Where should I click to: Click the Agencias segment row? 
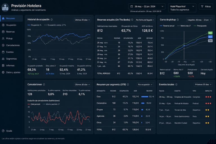click(125, 116)
